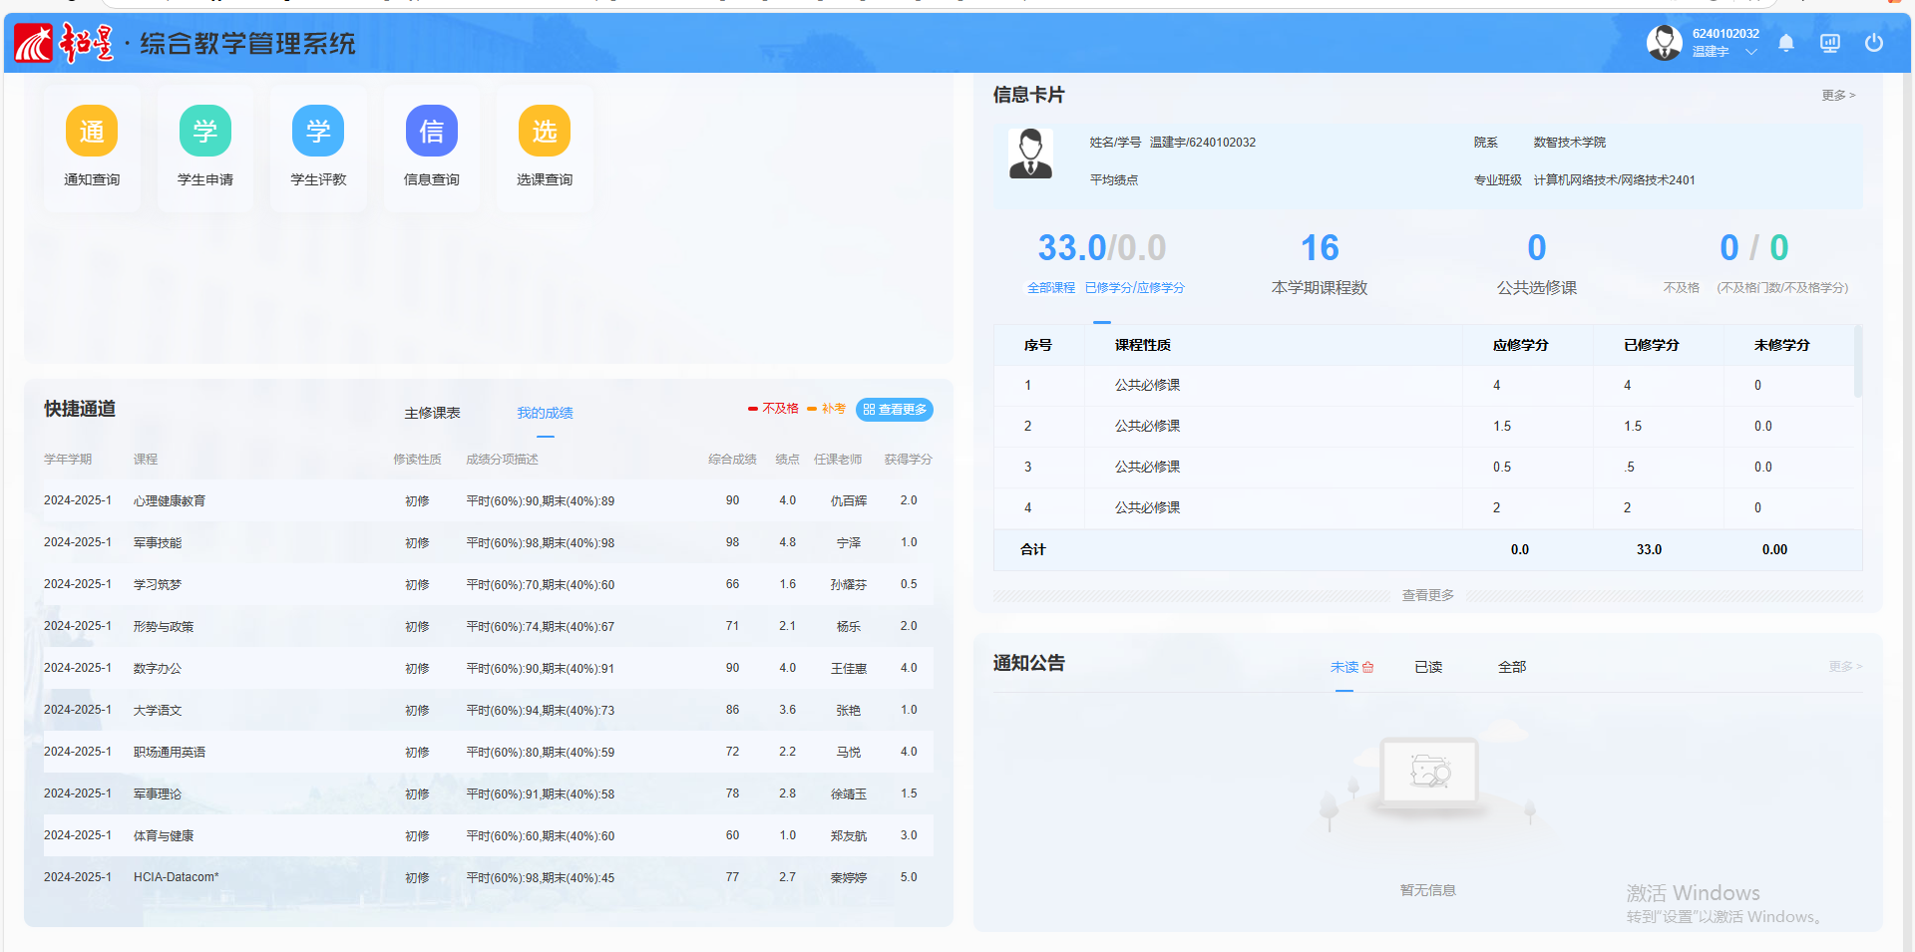Click the notification bell icon
Image resolution: width=1915 pixels, height=952 pixels.
1785,43
